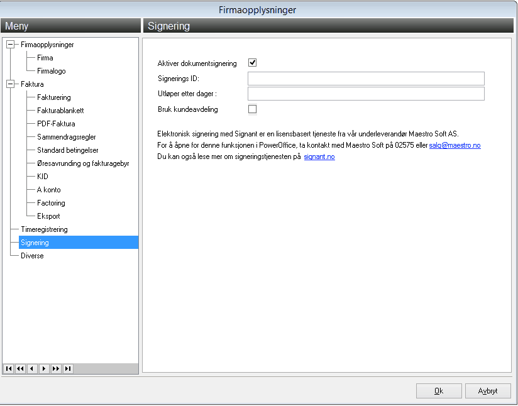
Task: Click the Avbryt button
Action: click(488, 391)
